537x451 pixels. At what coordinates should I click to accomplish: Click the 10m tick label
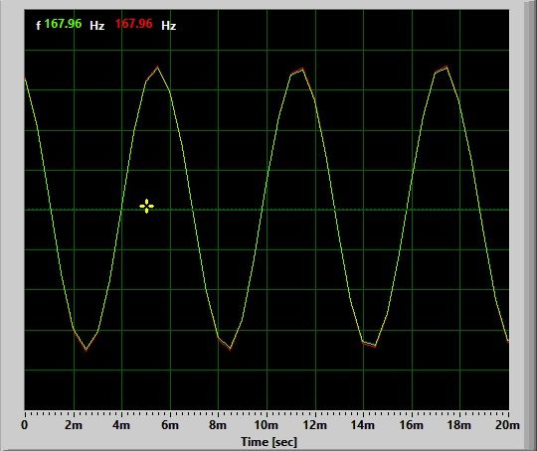(x=267, y=425)
